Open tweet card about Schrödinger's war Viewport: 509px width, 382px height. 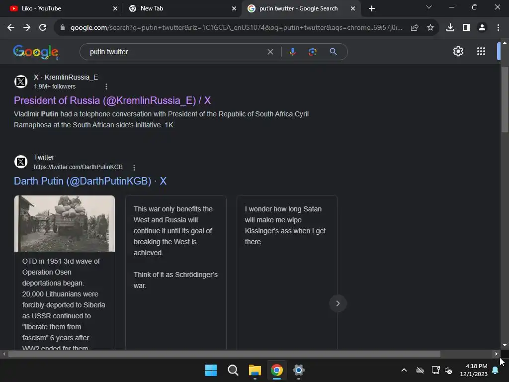[175, 272]
